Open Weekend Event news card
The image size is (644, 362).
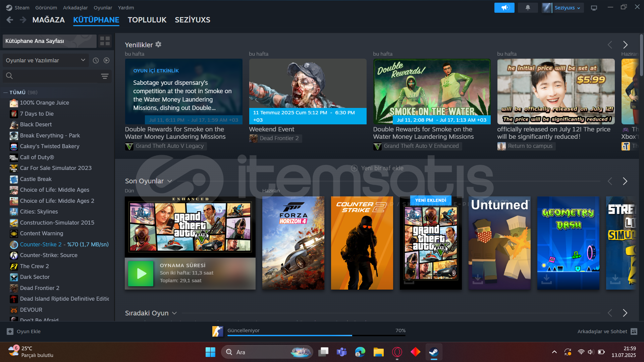click(308, 92)
